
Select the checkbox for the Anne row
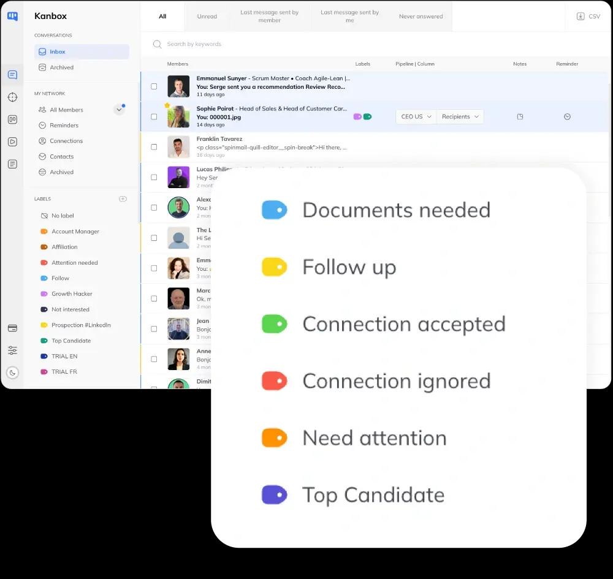point(154,359)
